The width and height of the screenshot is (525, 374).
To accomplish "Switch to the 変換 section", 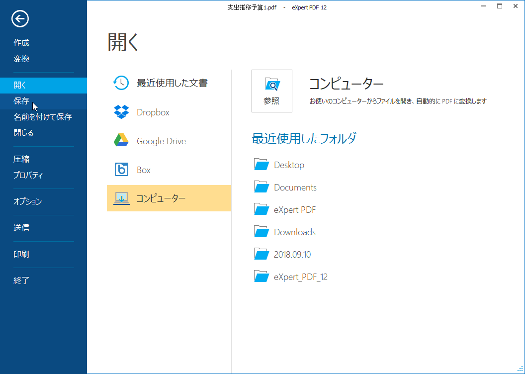I will [x=21, y=59].
